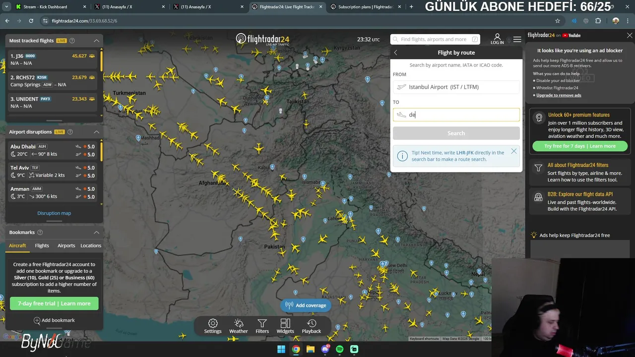Open a new browser tab
The image size is (635, 357).
(x=411, y=7)
